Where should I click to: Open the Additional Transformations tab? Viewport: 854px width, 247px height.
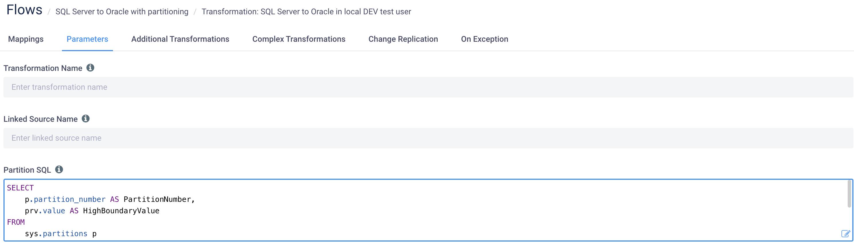pyautogui.click(x=180, y=39)
